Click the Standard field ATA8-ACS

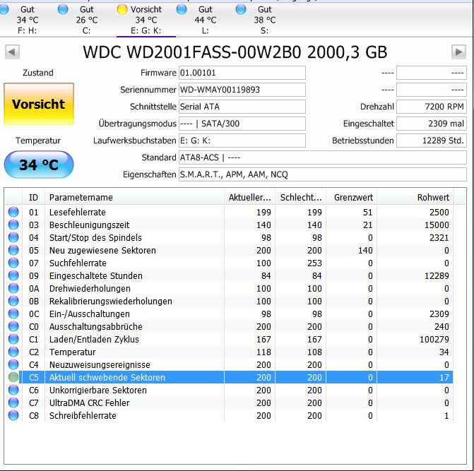[x=323, y=157]
